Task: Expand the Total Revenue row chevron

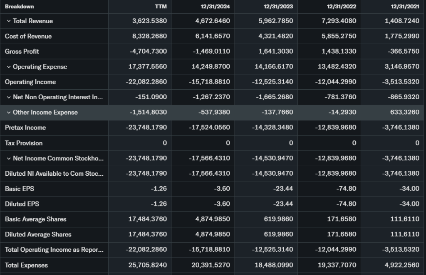Action: [8, 21]
